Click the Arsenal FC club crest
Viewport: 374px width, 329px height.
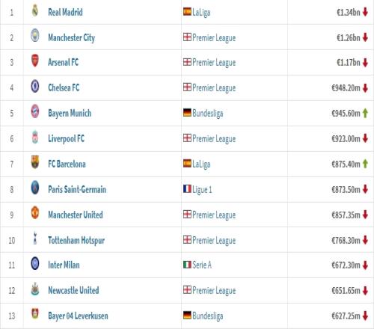pos(35,61)
